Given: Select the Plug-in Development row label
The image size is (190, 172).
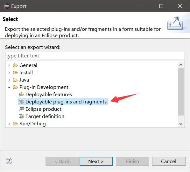Looking at the screenshot, I should pos(44,87).
